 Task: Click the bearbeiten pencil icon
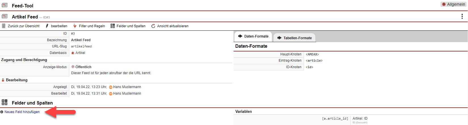tap(47, 26)
